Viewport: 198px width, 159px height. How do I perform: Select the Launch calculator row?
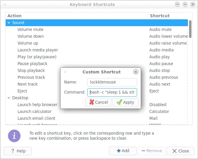34,111
